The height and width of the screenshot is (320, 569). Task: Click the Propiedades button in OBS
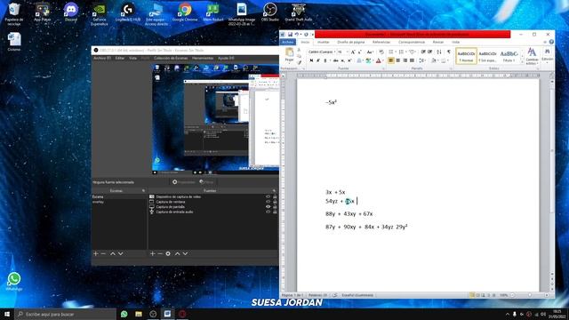[x=184, y=182]
